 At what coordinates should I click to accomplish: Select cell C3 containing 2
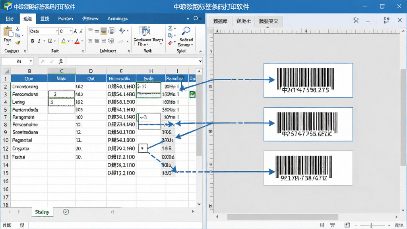[x=62, y=94]
